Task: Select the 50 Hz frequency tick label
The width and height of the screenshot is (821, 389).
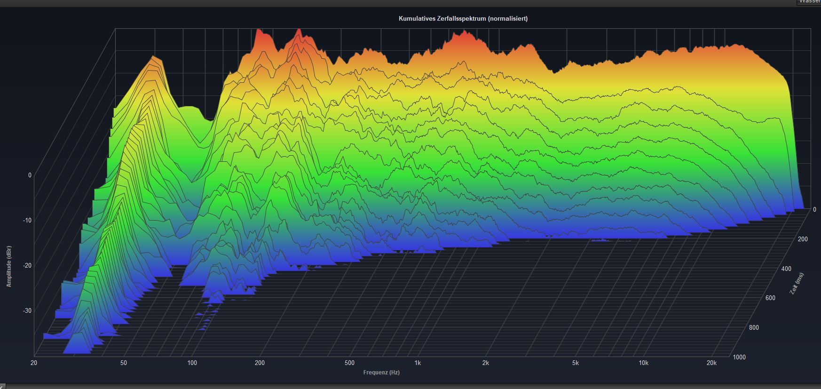Action: (x=123, y=363)
